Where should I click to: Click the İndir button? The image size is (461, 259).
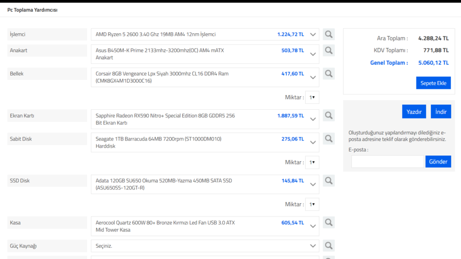click(x=441, y=111)
